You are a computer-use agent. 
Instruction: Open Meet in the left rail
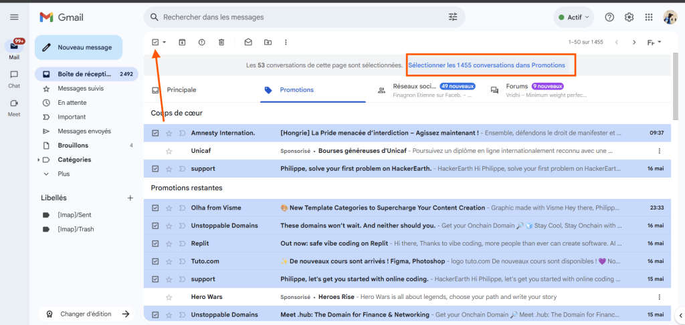(x=14, y=107)
